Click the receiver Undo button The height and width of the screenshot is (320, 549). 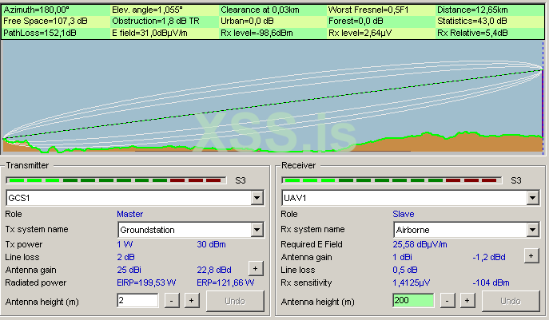point(511,301)
